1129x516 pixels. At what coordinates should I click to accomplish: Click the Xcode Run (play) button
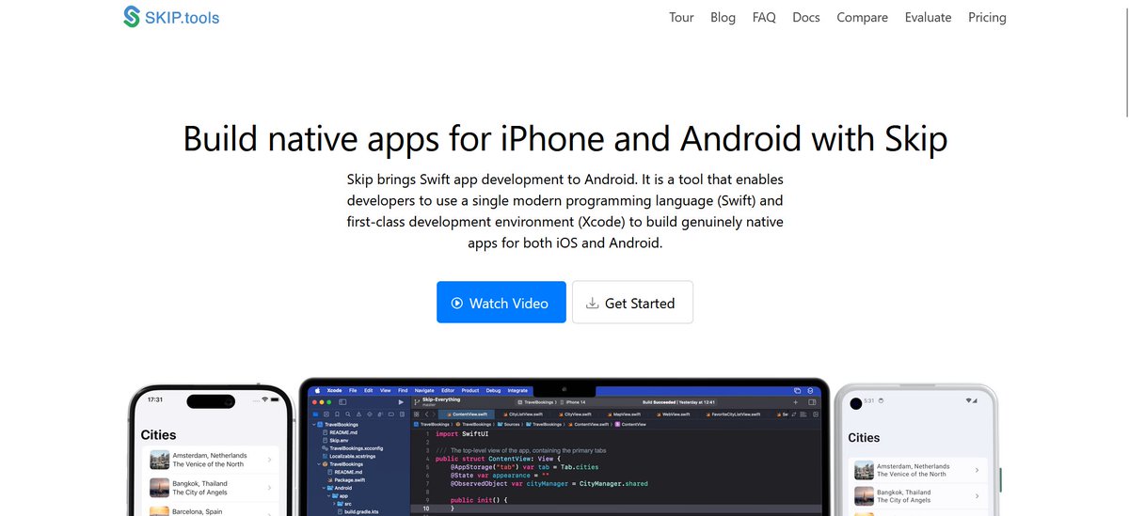click(401, 401)
